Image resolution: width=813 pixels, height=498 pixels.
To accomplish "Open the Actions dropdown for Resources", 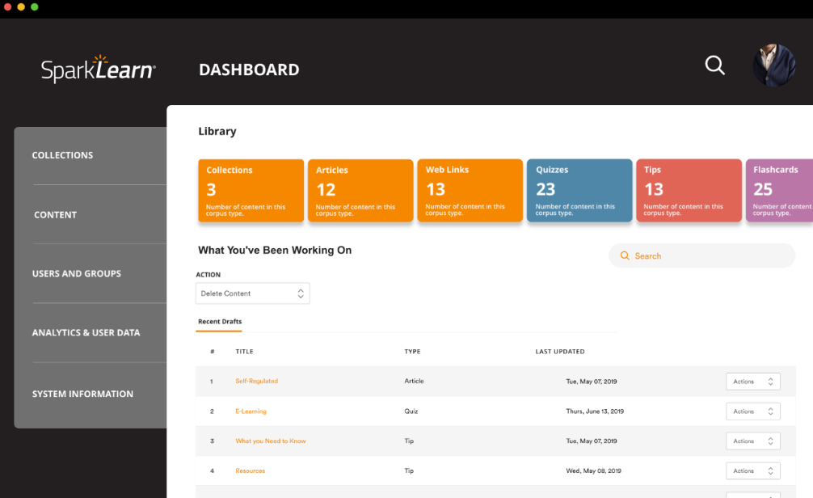I will pyautogui.click(x=752, y=470).
